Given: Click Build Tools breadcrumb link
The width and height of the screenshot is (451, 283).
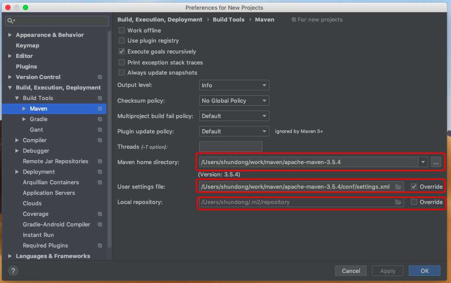Looking at the screenshot, I should click(x=229, y=19).
